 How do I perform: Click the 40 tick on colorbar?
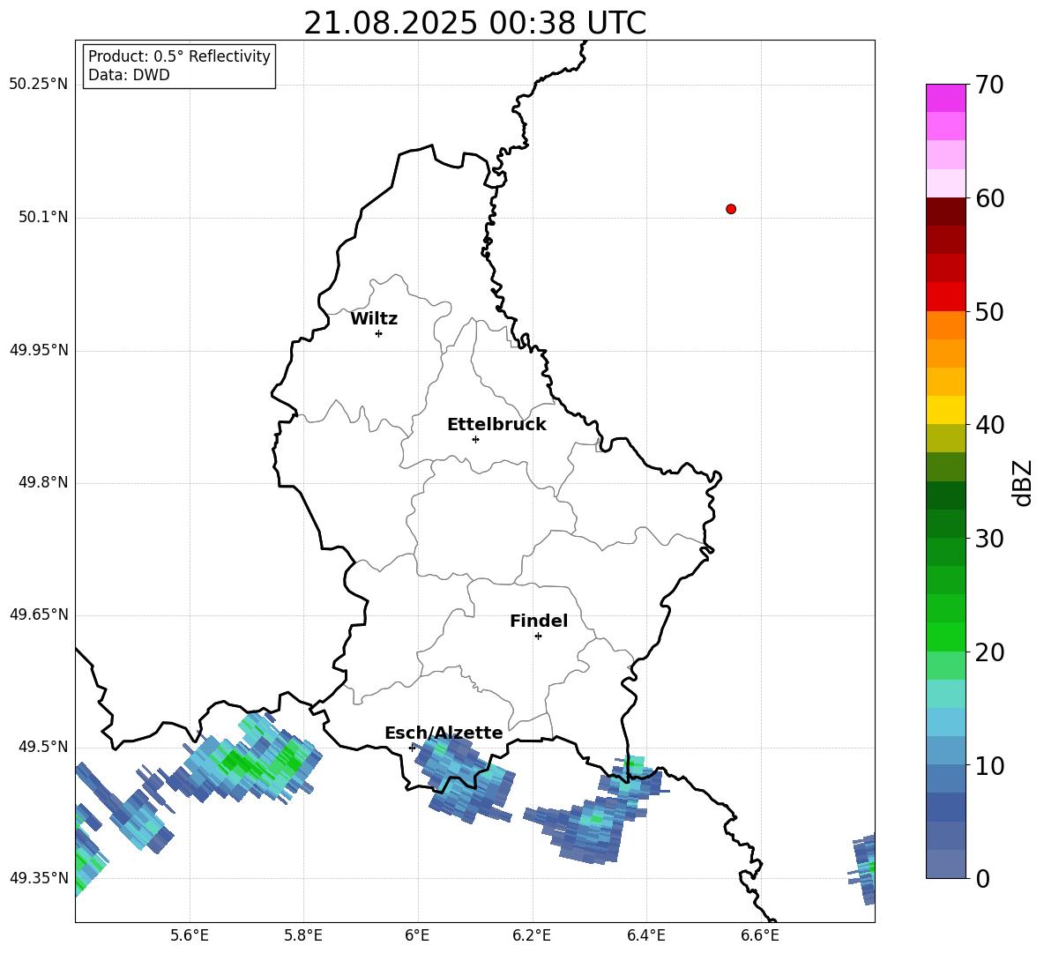point(989,425)
